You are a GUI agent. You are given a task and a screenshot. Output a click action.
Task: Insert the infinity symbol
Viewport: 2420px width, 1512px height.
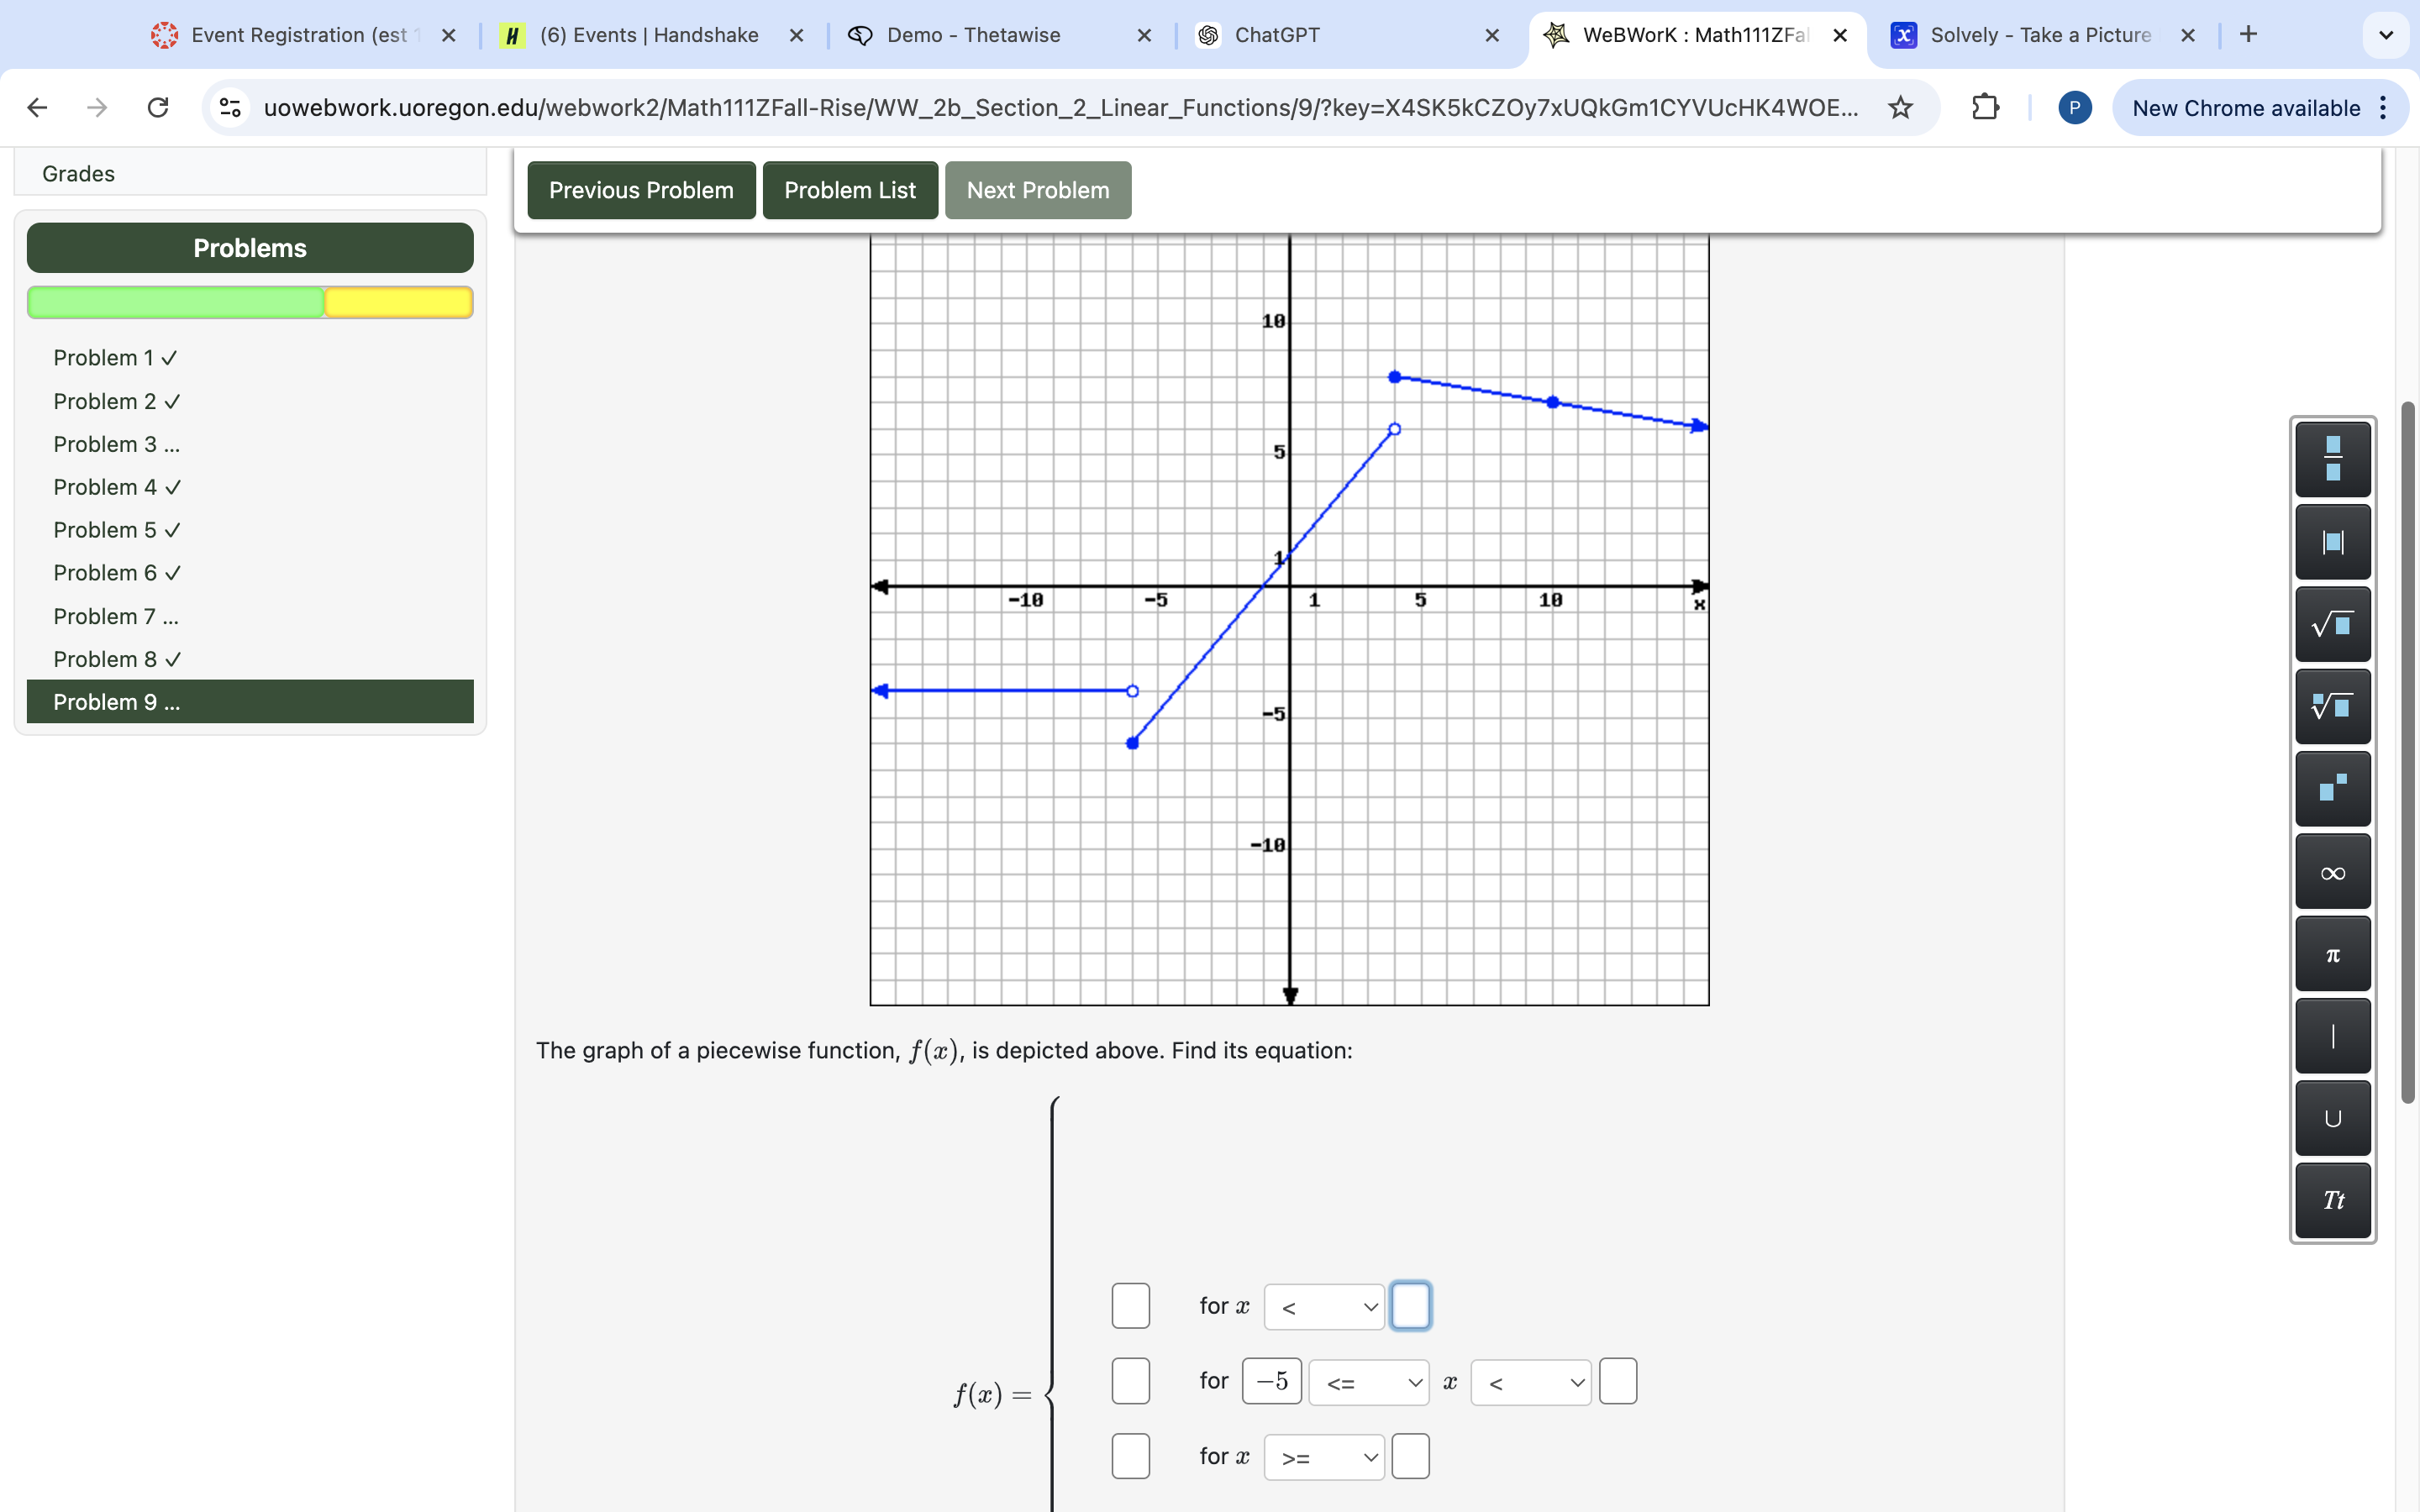[x=2332, y=871]
